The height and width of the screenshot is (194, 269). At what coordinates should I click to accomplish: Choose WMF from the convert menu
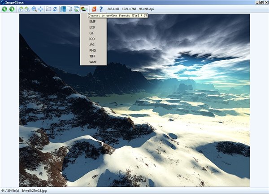click(x=93, y=62)
